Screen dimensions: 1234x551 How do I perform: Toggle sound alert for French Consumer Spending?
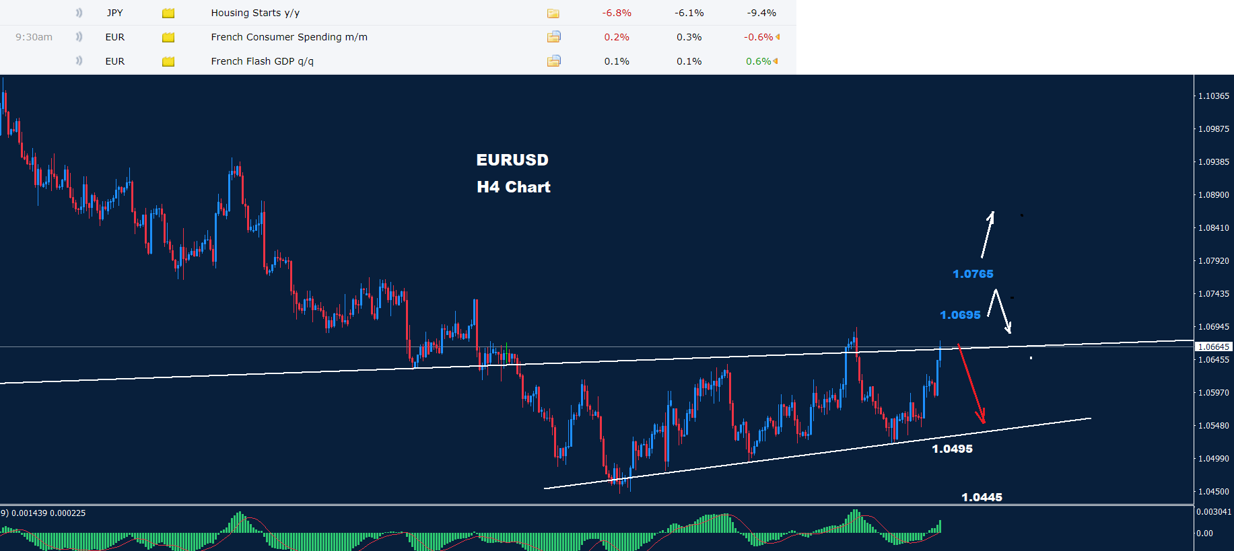tap(79, 37)
